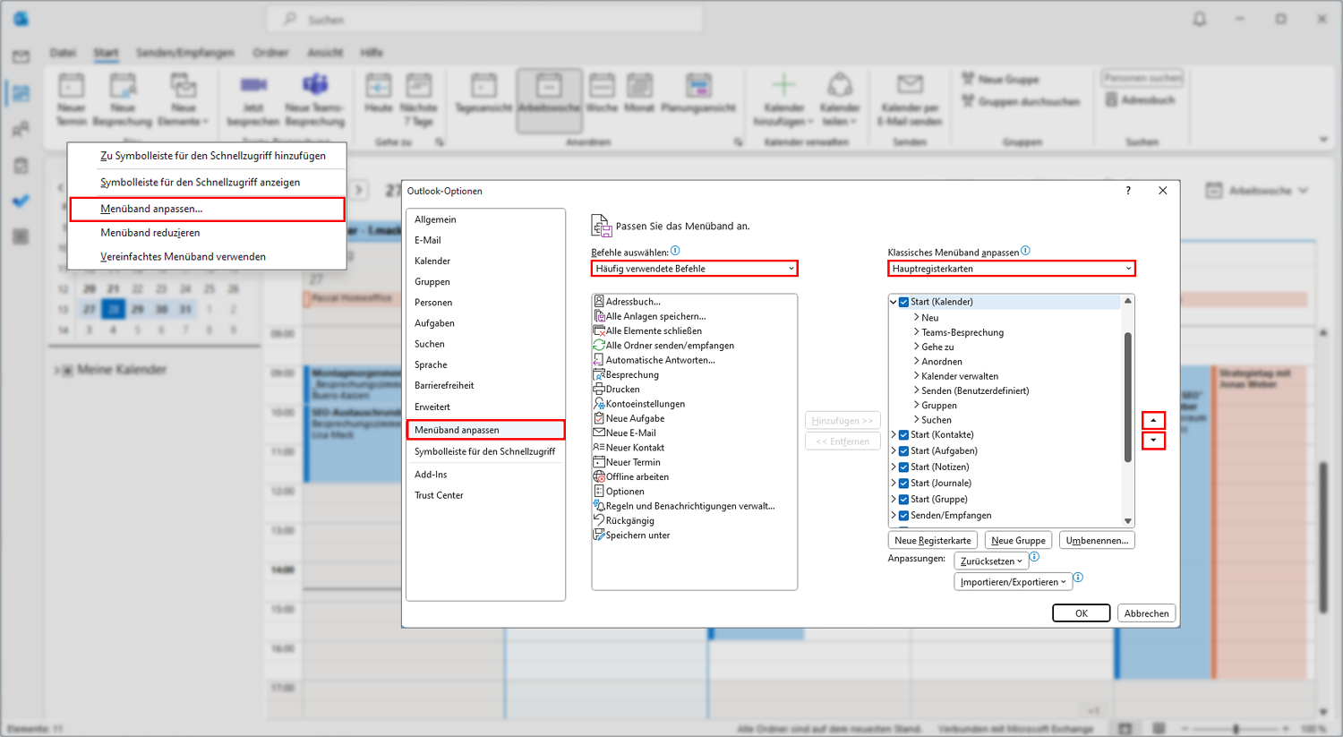Expand Start (Kontakte) tree node
This screenshot has height=737, width=1343.
coord(894,435)
